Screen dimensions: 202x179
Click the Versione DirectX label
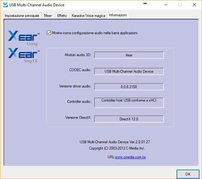(78, 118)
